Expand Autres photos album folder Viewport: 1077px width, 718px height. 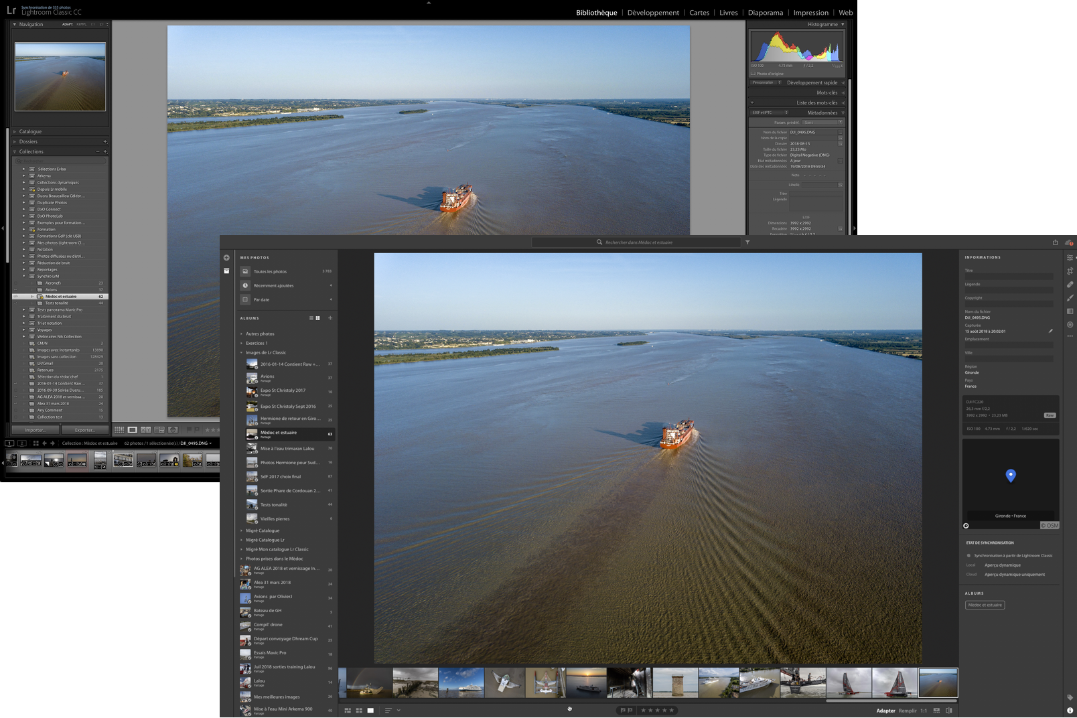click(x=242, y=334)
